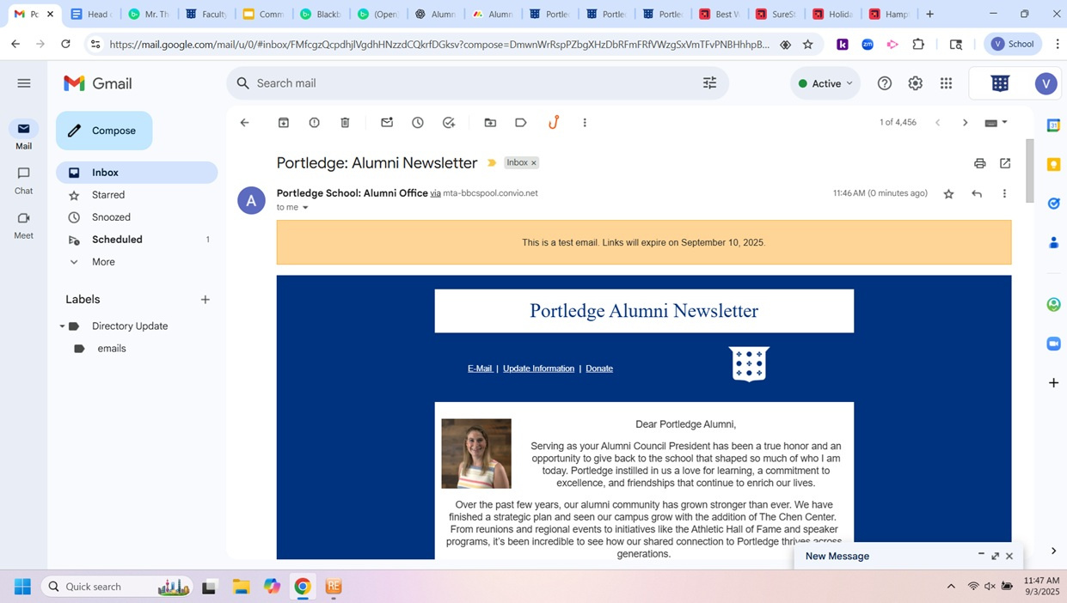Open Contacts side panel

pyautogui.click(x=1053, y=243)
